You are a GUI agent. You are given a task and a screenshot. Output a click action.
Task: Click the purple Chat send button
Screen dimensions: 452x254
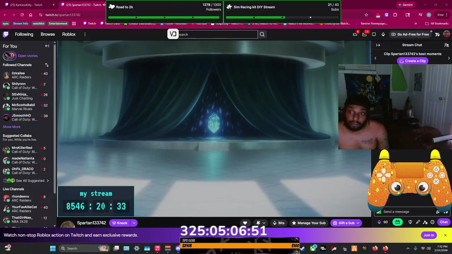tap(444, 222)
